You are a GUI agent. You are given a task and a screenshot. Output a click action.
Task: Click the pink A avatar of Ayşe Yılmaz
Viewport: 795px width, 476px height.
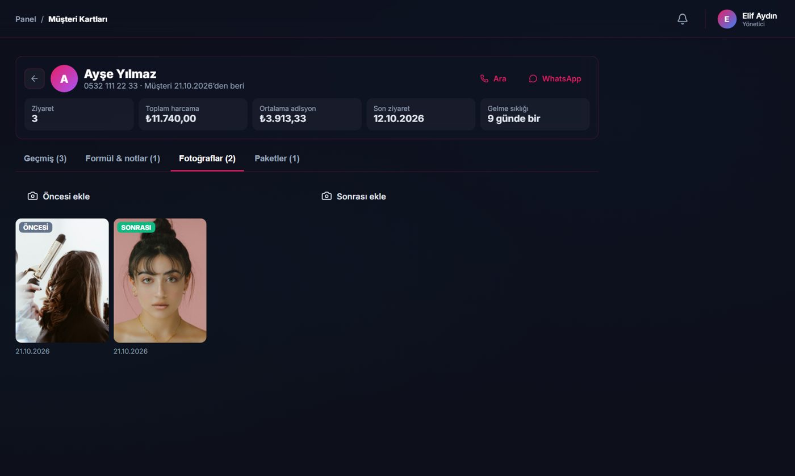click(x=64, y=78)
